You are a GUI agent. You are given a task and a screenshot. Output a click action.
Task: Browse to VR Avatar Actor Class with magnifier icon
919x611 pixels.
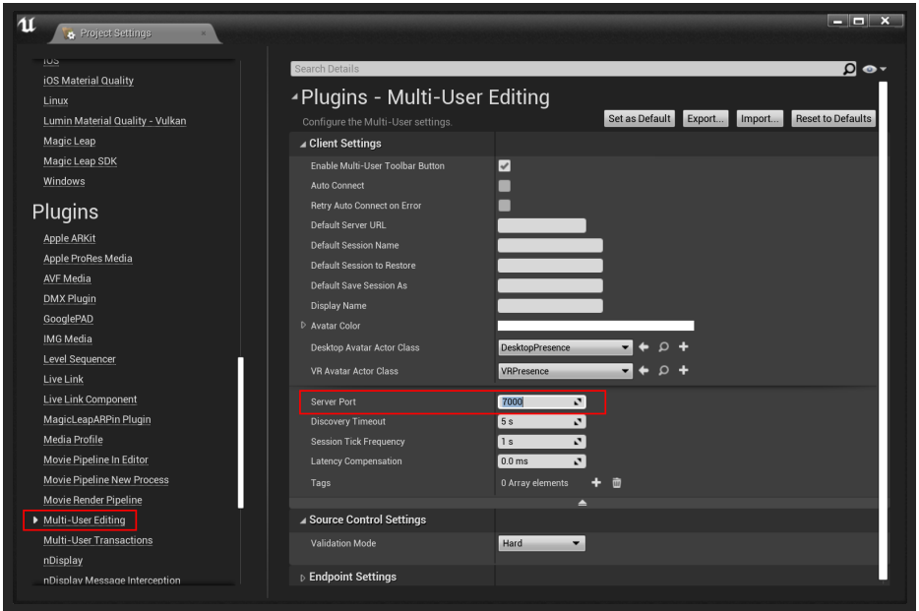pos(663,370)
